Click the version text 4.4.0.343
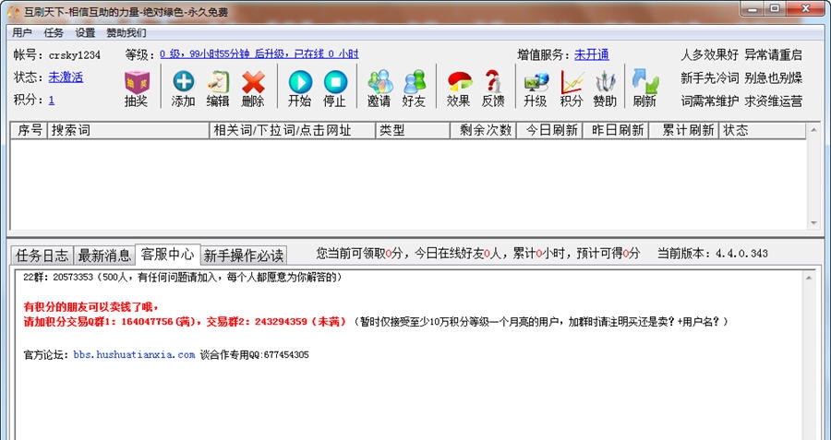Screen dimensions: 831x440 741,254
